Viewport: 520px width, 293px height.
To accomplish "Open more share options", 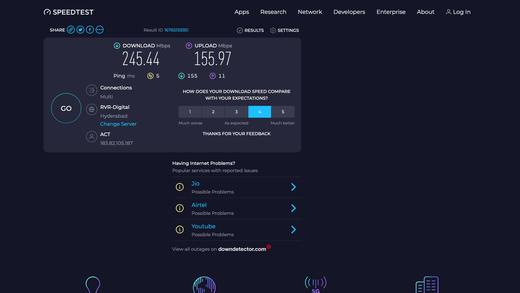I will pyautogui.click(x=100, y=30).
